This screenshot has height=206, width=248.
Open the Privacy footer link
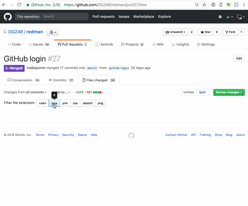(53, 135)
